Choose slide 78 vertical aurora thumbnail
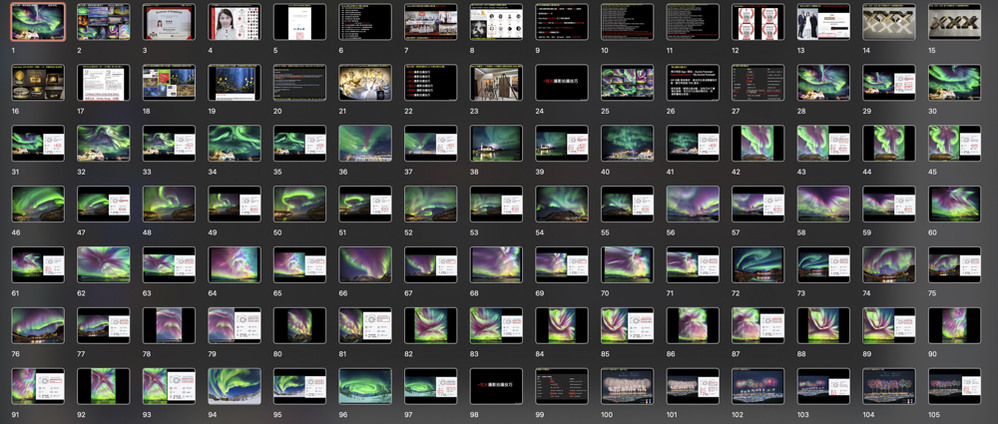Screen dimensions: 998x424 click(169, 325)
